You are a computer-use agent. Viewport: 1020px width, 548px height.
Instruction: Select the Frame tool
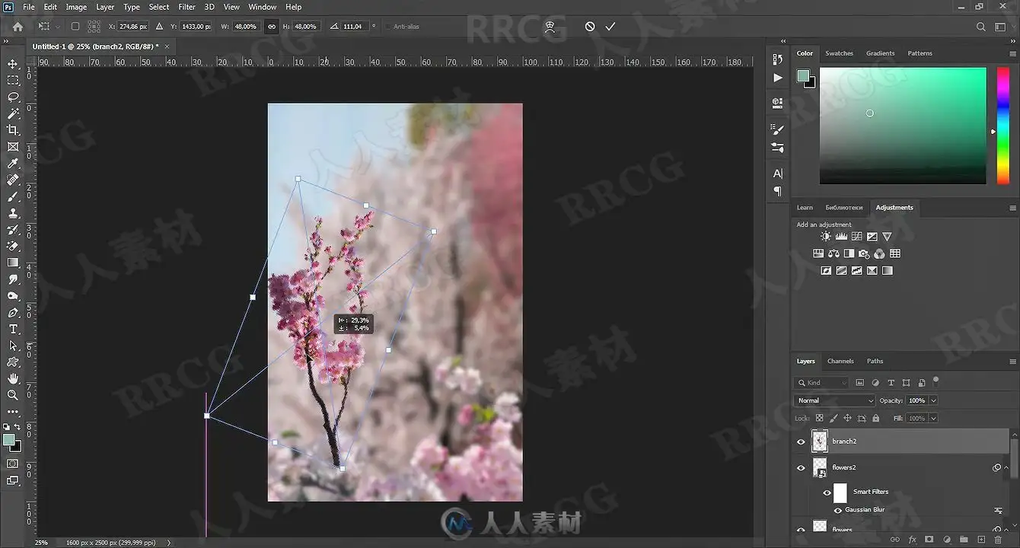[13, 147]
